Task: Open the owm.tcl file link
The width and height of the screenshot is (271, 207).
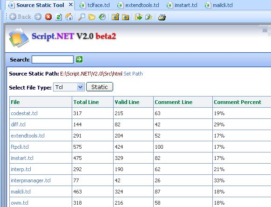Action: (20, 203)
